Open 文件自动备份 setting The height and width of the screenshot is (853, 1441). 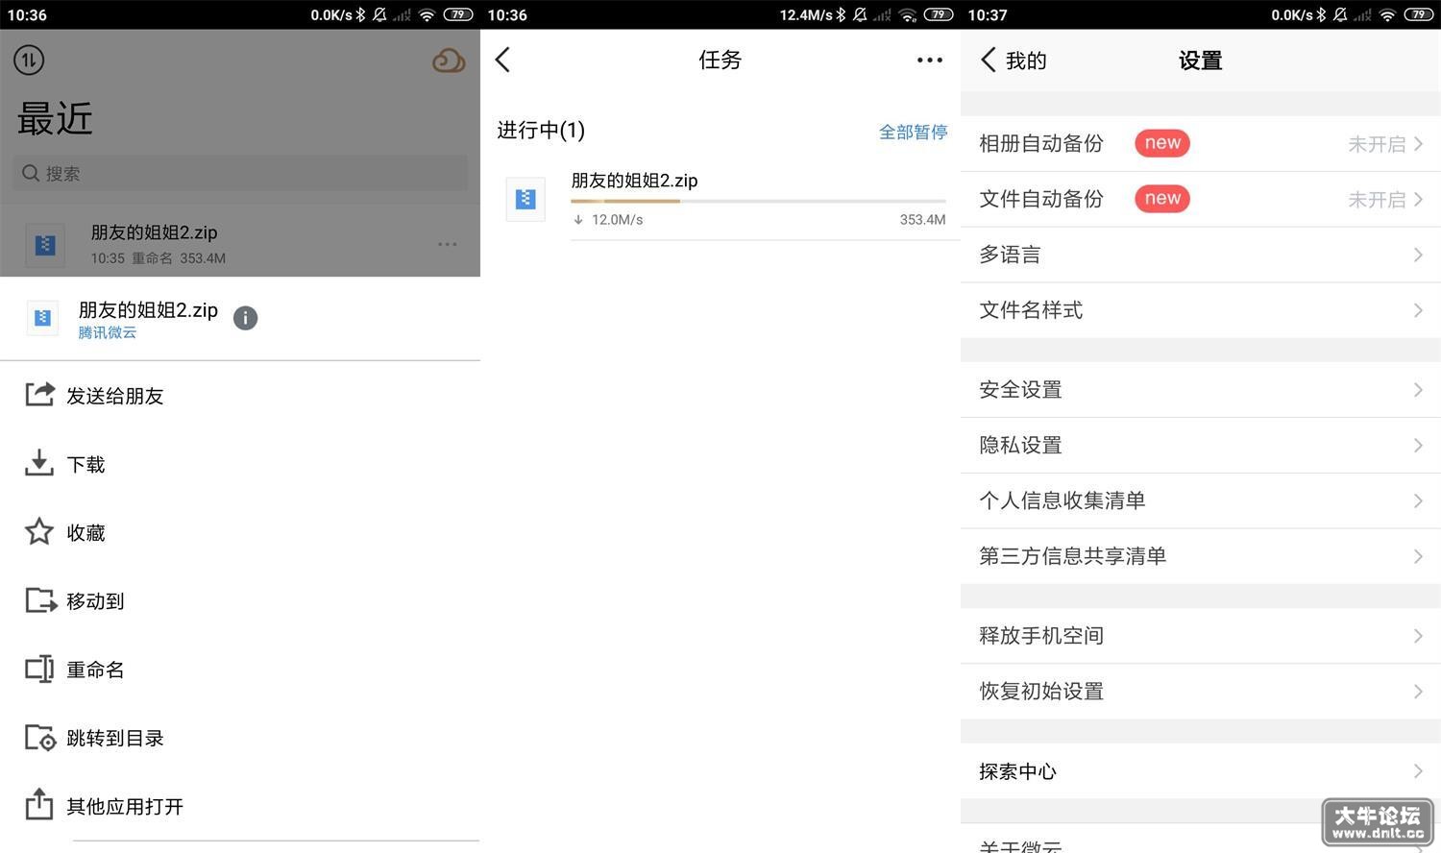[1201, 200]
